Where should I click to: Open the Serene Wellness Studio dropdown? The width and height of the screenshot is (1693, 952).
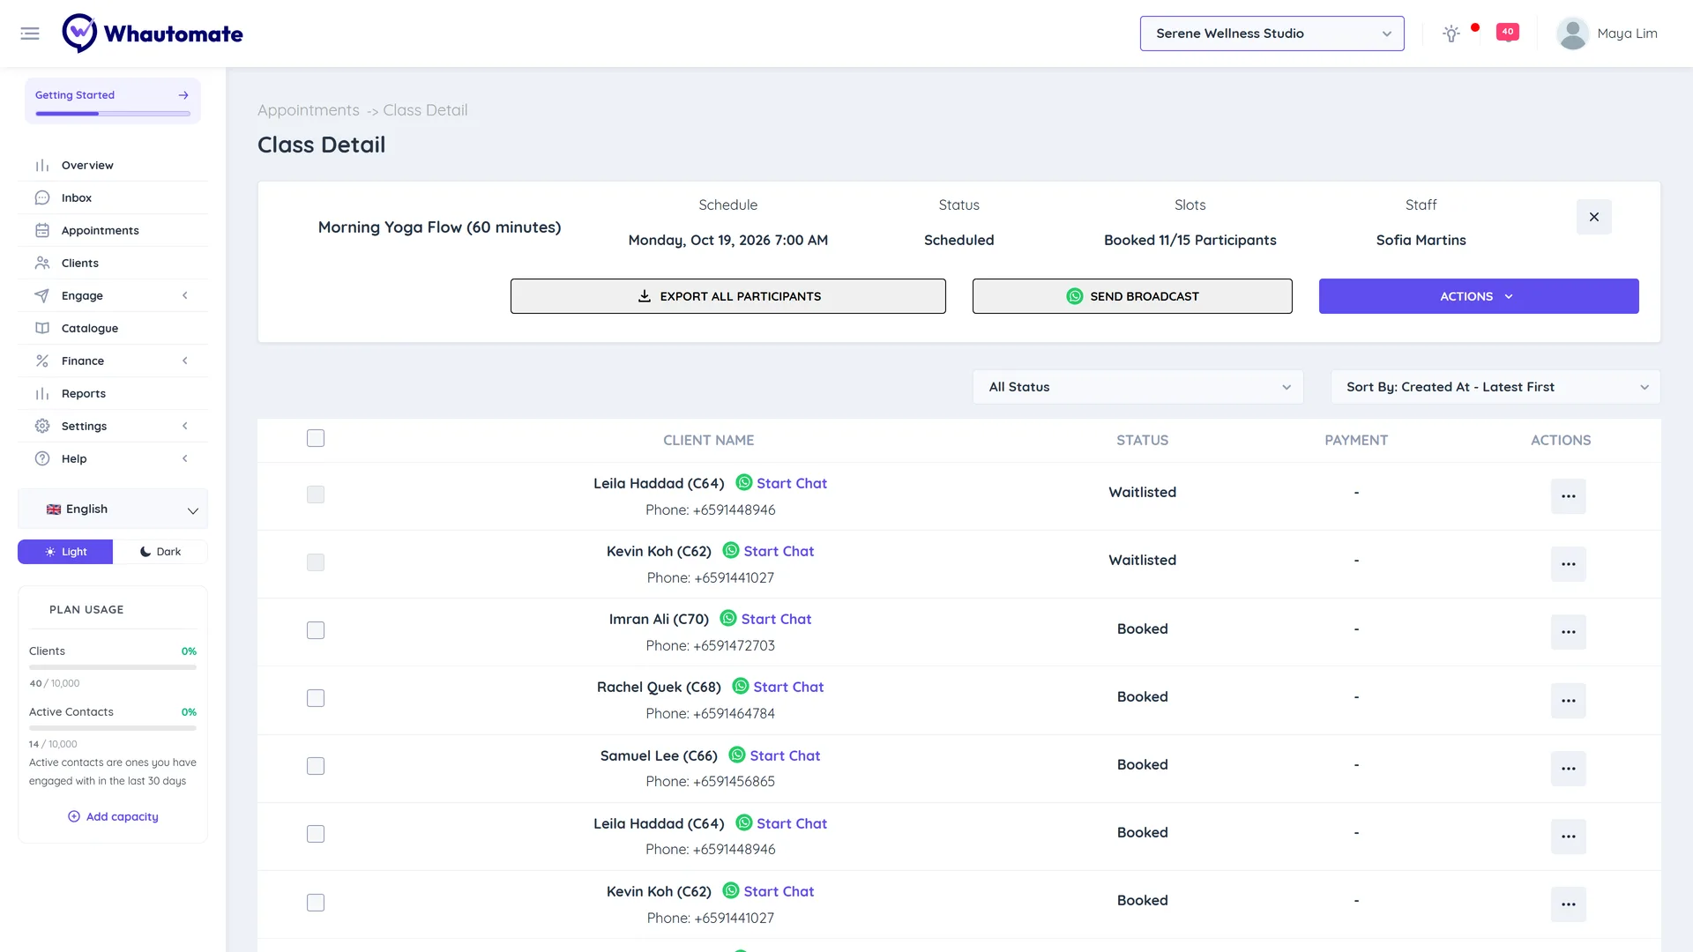pos(1272,33)
